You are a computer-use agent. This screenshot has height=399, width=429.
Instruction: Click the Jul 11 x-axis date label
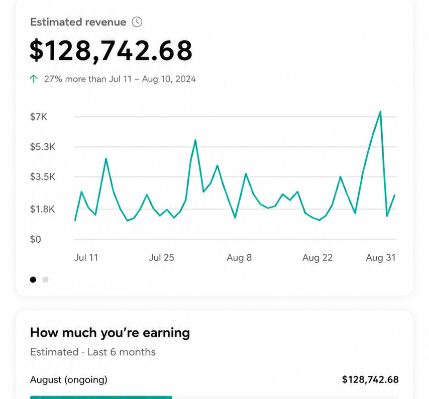point(86,257)
